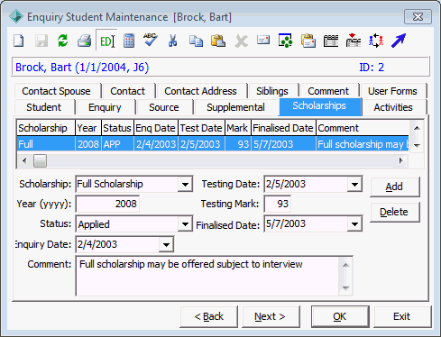Screen dimensions: 441x337
Task: Click the envelope card toolbar icon
Action: click(263, 40)
